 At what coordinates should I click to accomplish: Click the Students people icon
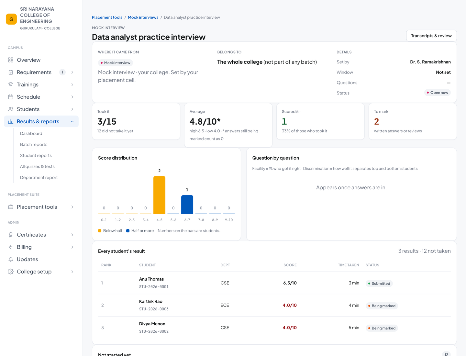pos(11,109)
